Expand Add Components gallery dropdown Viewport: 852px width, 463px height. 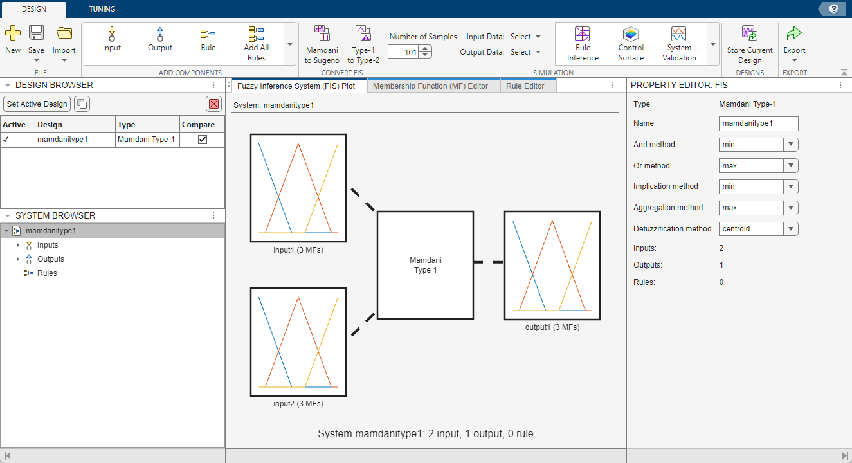[x=289, y=44]
